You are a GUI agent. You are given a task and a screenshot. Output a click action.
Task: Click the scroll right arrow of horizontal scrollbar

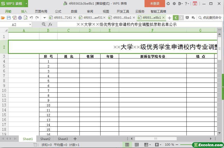[x=211, y=139]
